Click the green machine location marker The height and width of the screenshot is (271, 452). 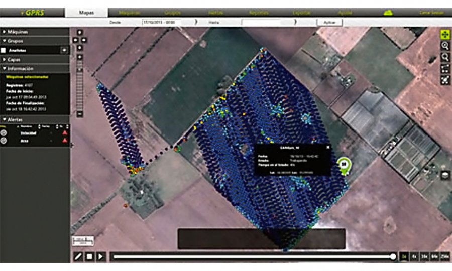344,165
